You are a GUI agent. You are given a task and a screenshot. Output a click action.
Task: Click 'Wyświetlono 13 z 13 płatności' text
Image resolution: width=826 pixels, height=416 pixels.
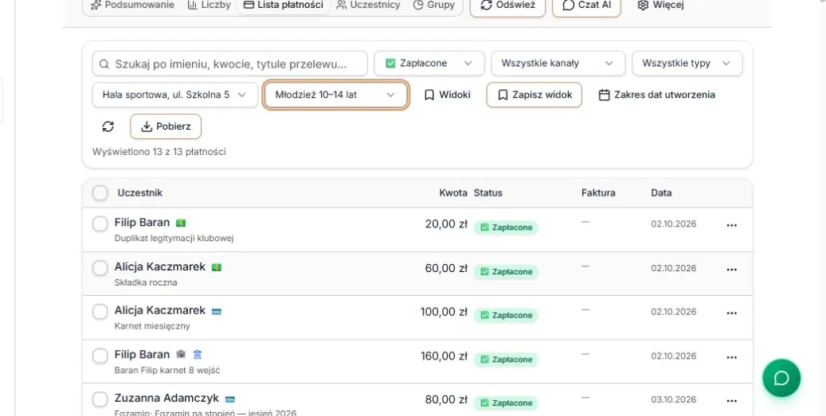point(159,151)
